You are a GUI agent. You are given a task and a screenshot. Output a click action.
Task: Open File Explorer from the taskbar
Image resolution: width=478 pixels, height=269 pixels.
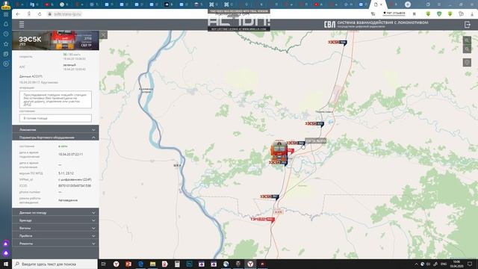click(x=152, y=264)
